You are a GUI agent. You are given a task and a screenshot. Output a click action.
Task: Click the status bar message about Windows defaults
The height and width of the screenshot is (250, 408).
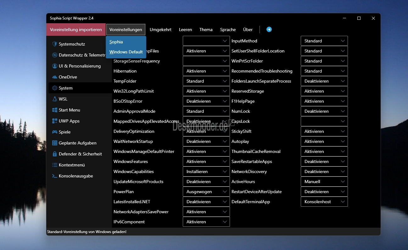point(87,232)
